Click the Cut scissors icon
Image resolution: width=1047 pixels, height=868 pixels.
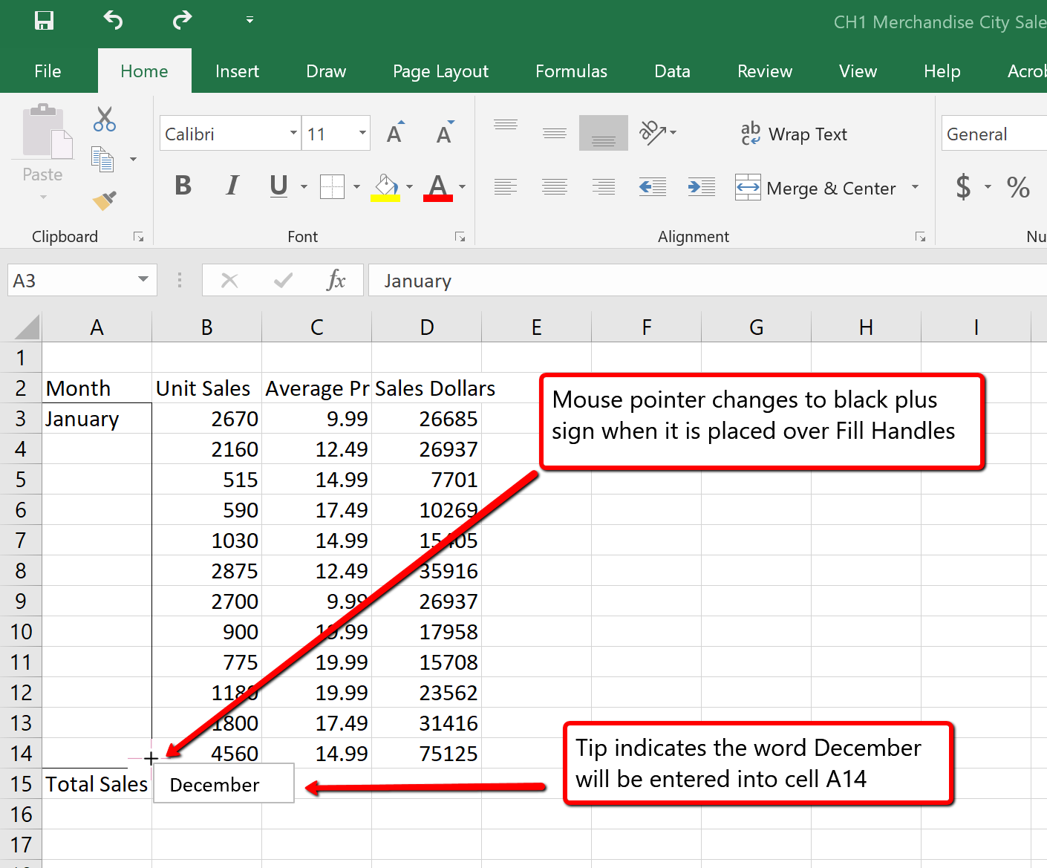click(x=105, y=119)
